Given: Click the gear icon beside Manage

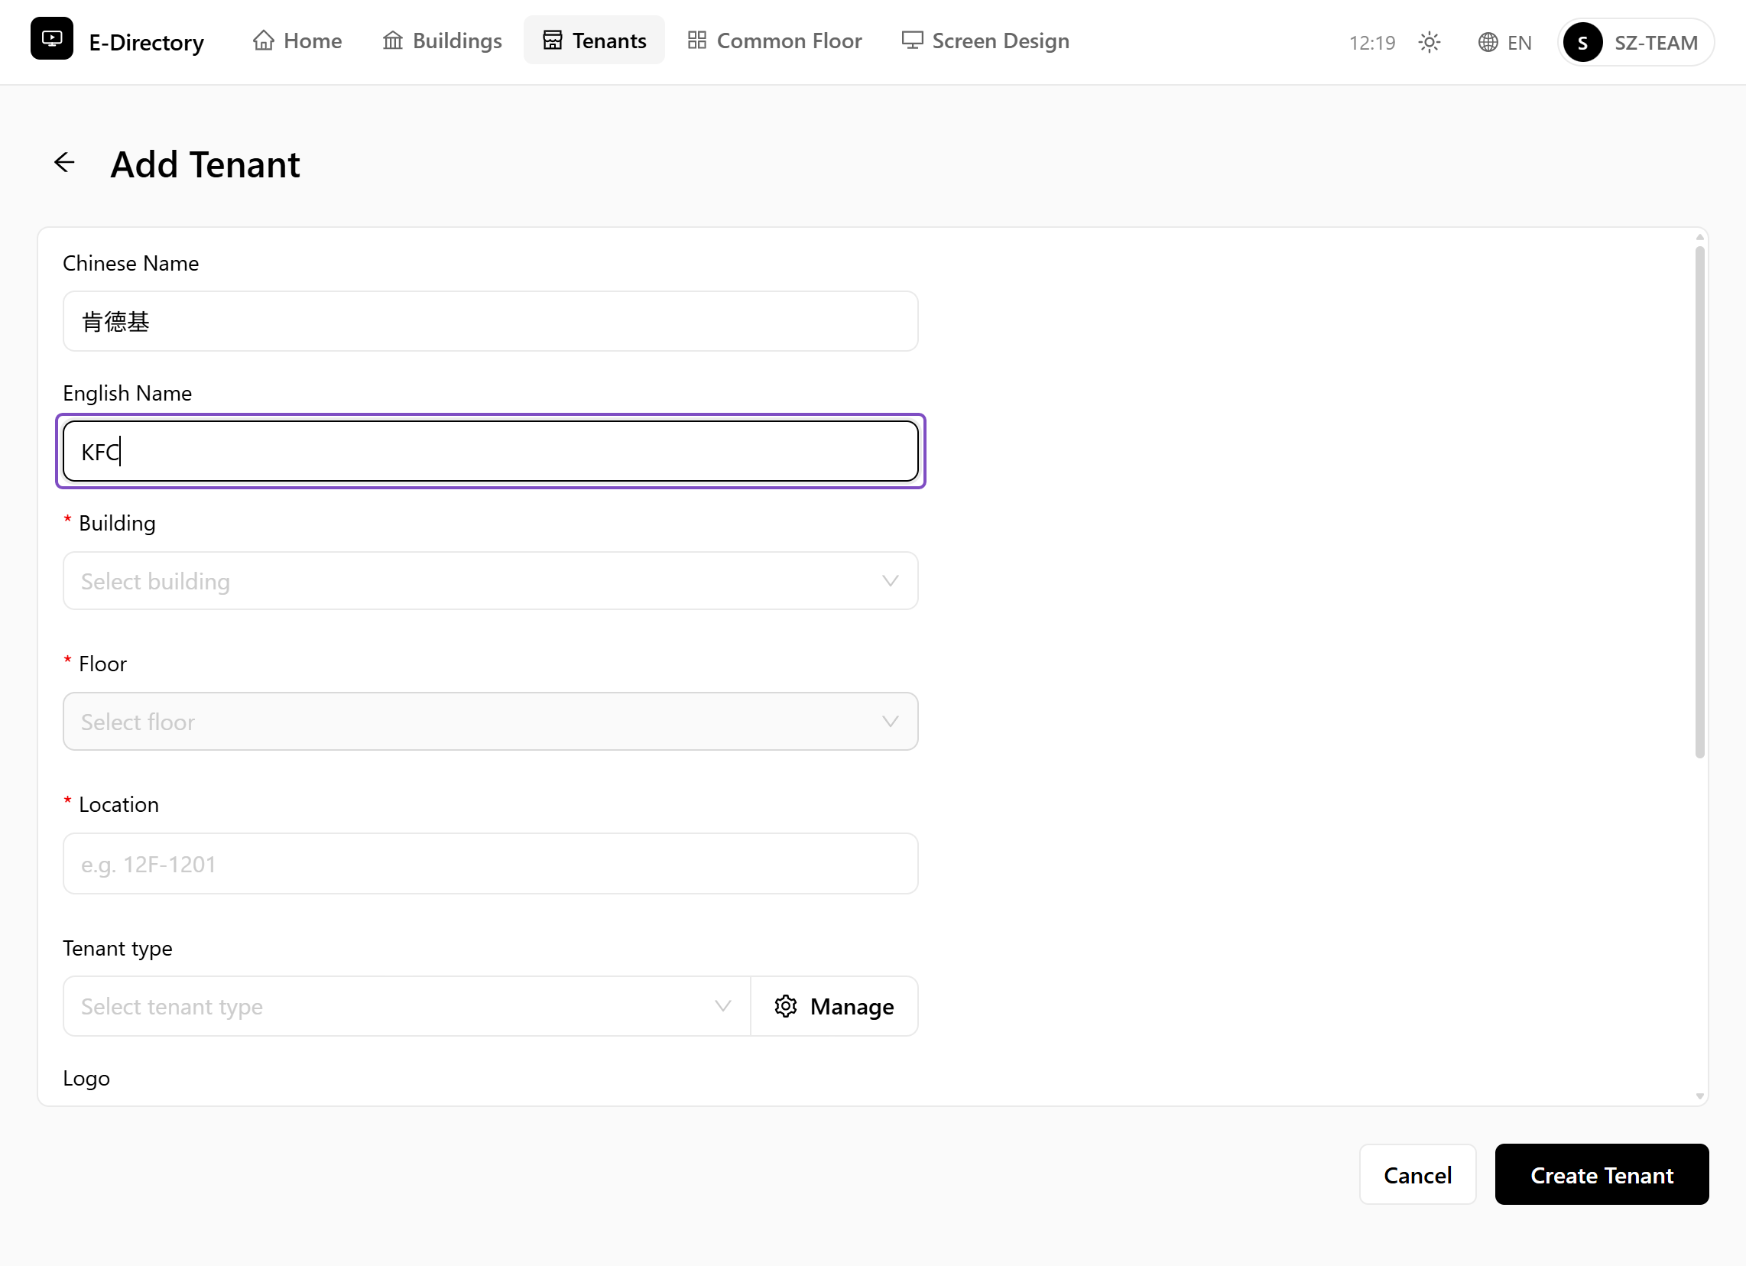Looking at the screenshot, I should click(785, 1006).
